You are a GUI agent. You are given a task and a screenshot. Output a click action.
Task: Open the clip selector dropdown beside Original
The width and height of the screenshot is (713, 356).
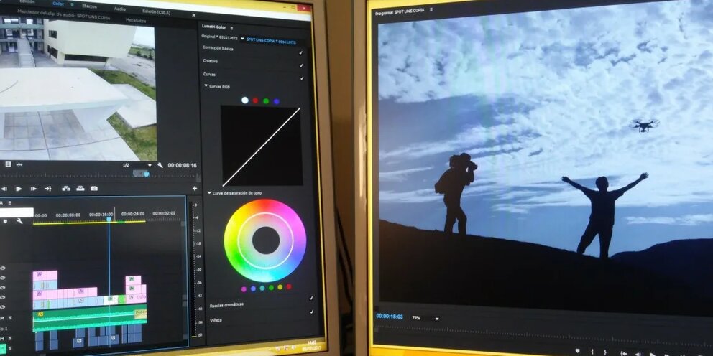tap(242, 39)
